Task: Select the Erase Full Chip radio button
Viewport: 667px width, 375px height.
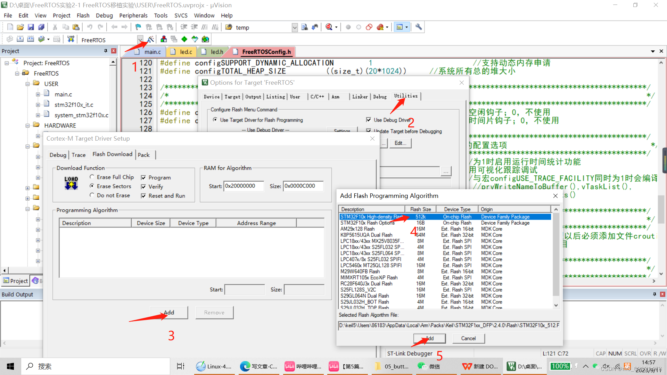Action: (x=92, y=177)
